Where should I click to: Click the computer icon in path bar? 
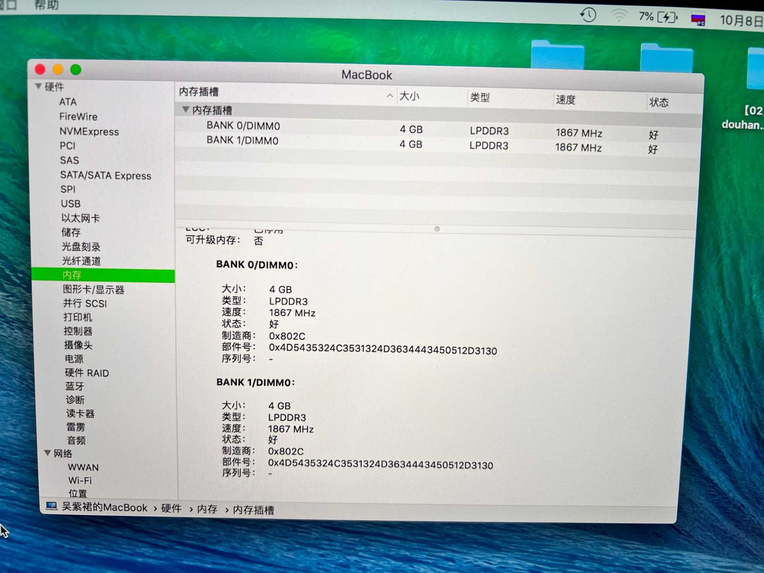pos(52,506)
